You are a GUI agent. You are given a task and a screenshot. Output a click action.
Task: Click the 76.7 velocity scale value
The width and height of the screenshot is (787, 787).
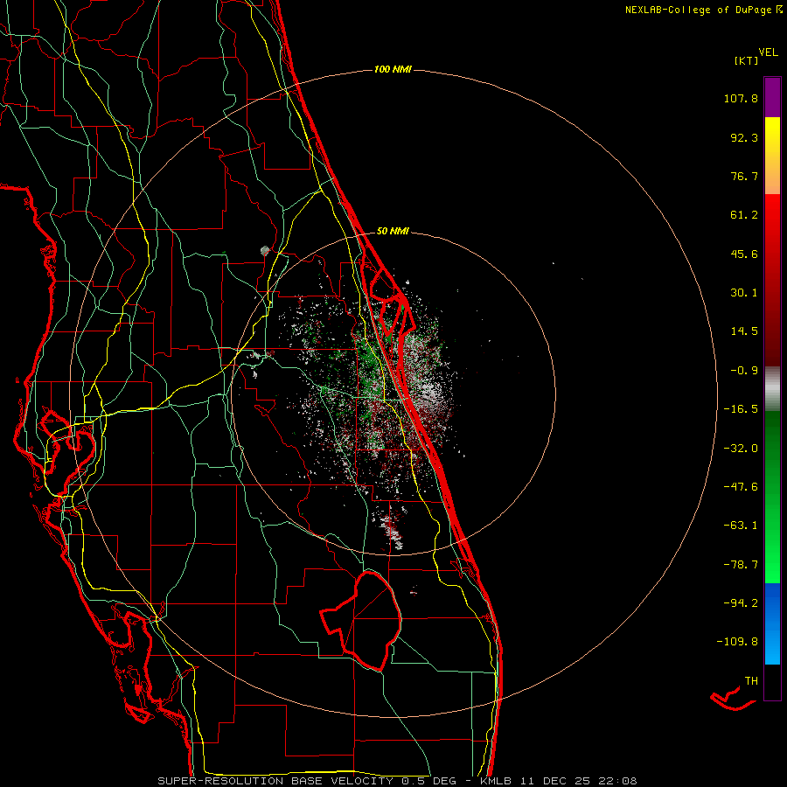[x=744, y=176]
